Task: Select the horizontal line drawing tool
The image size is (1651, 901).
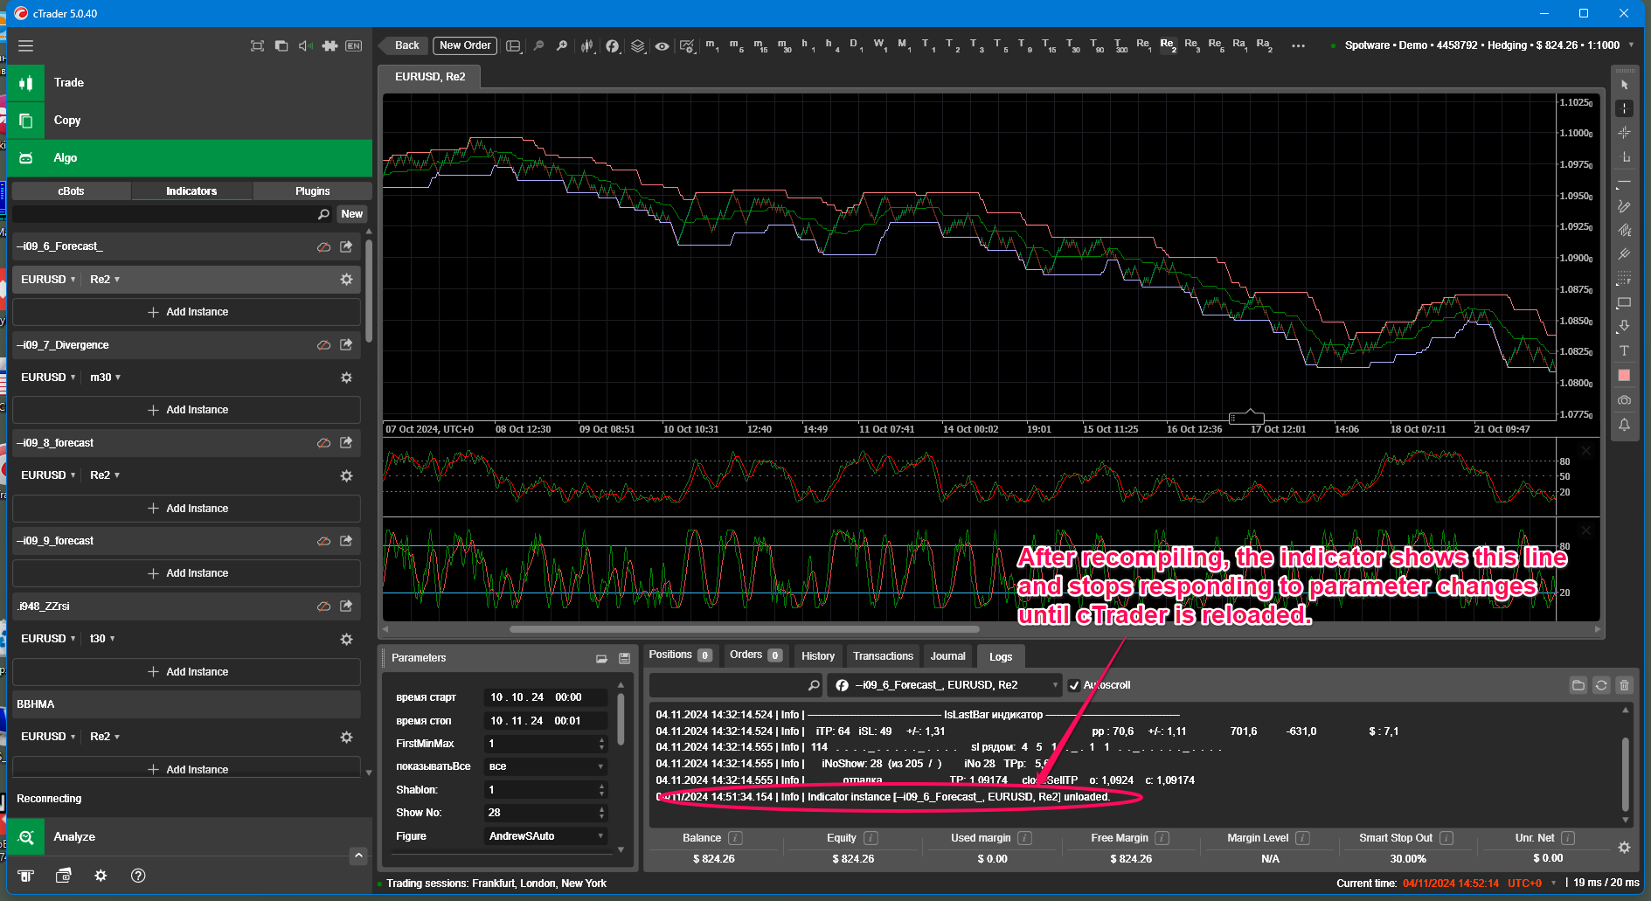Action: coord(1624,183)
